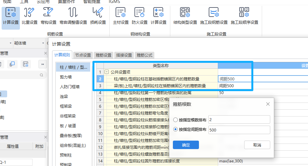Click the save-layout icon in left panel toolbar
Screen dimensions: 308x166
click(x=25, y=64)
